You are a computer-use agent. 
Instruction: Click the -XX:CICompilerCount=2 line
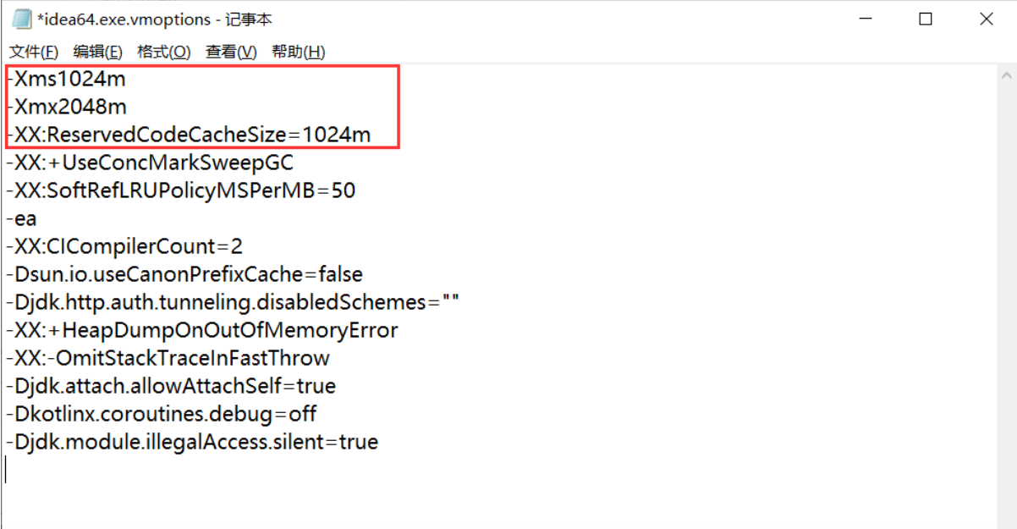[x=124, y=247]
